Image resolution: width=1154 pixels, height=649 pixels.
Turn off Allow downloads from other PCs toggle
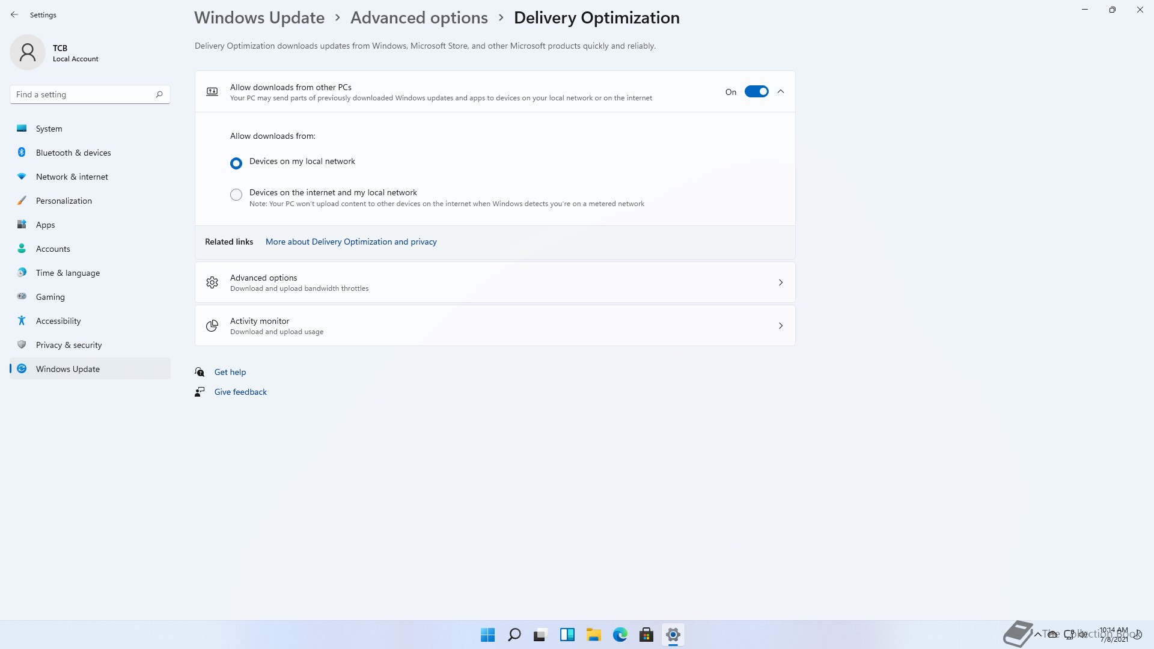[x=756, y=91]
